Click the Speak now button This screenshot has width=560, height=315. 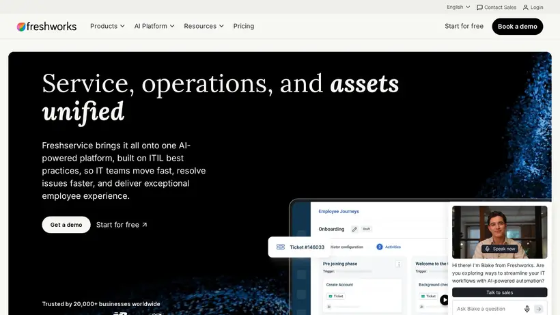(500, 249)
